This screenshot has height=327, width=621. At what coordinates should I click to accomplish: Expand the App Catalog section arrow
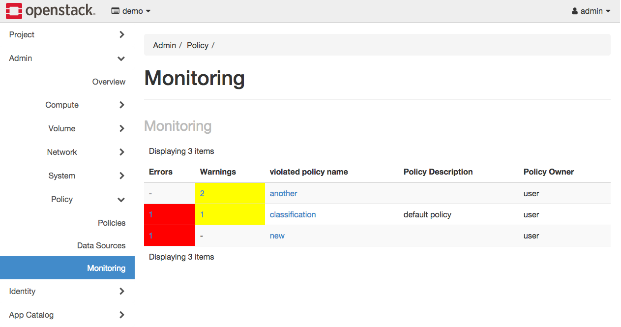pos(121,315)
